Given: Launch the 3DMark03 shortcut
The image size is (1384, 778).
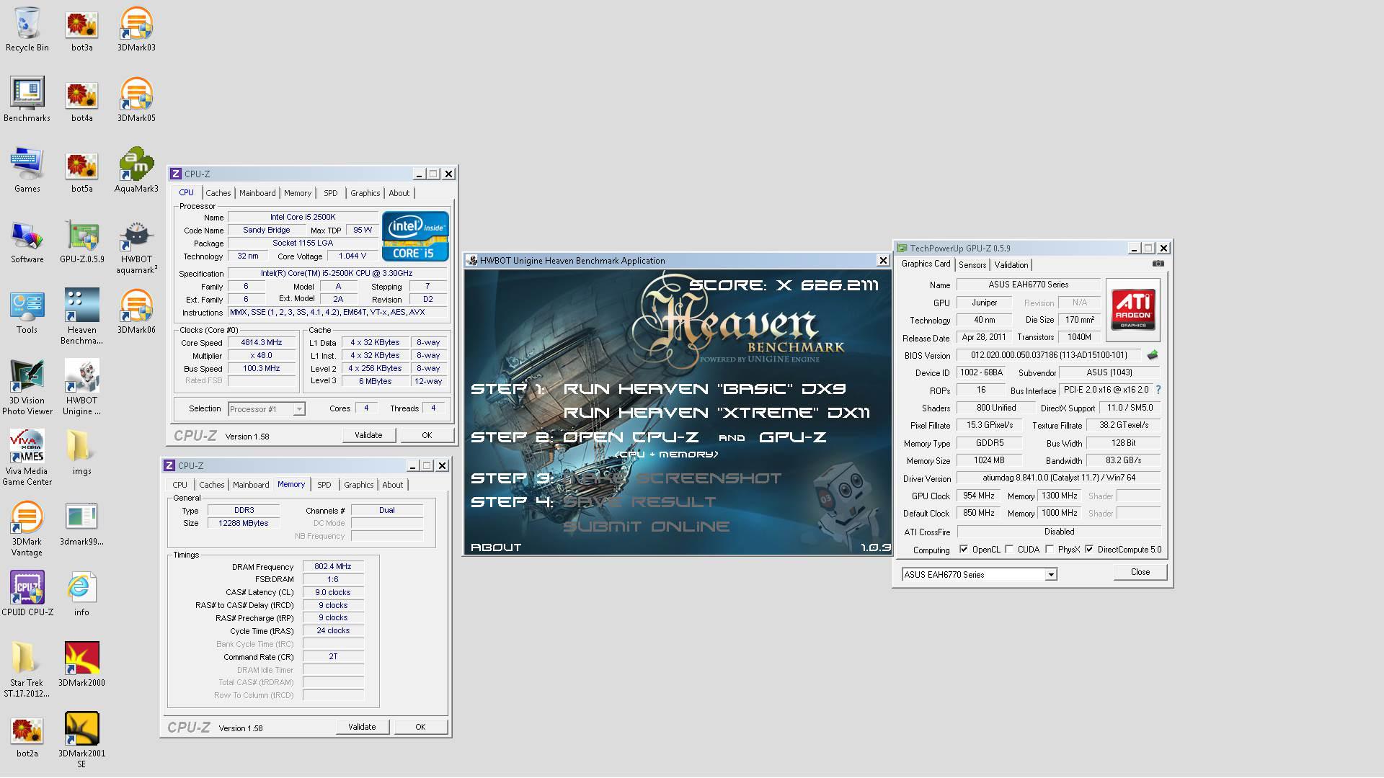Looking at the screenshot, I should click(x=136, y=30).
